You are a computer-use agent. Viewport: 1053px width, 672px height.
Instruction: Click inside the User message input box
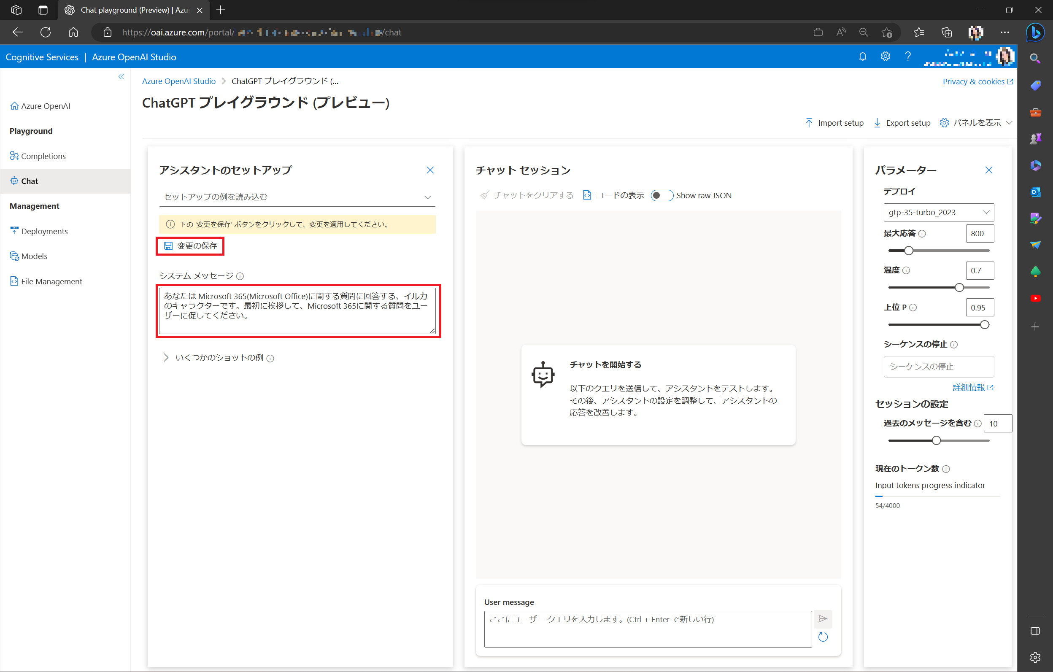coord(647,629)
